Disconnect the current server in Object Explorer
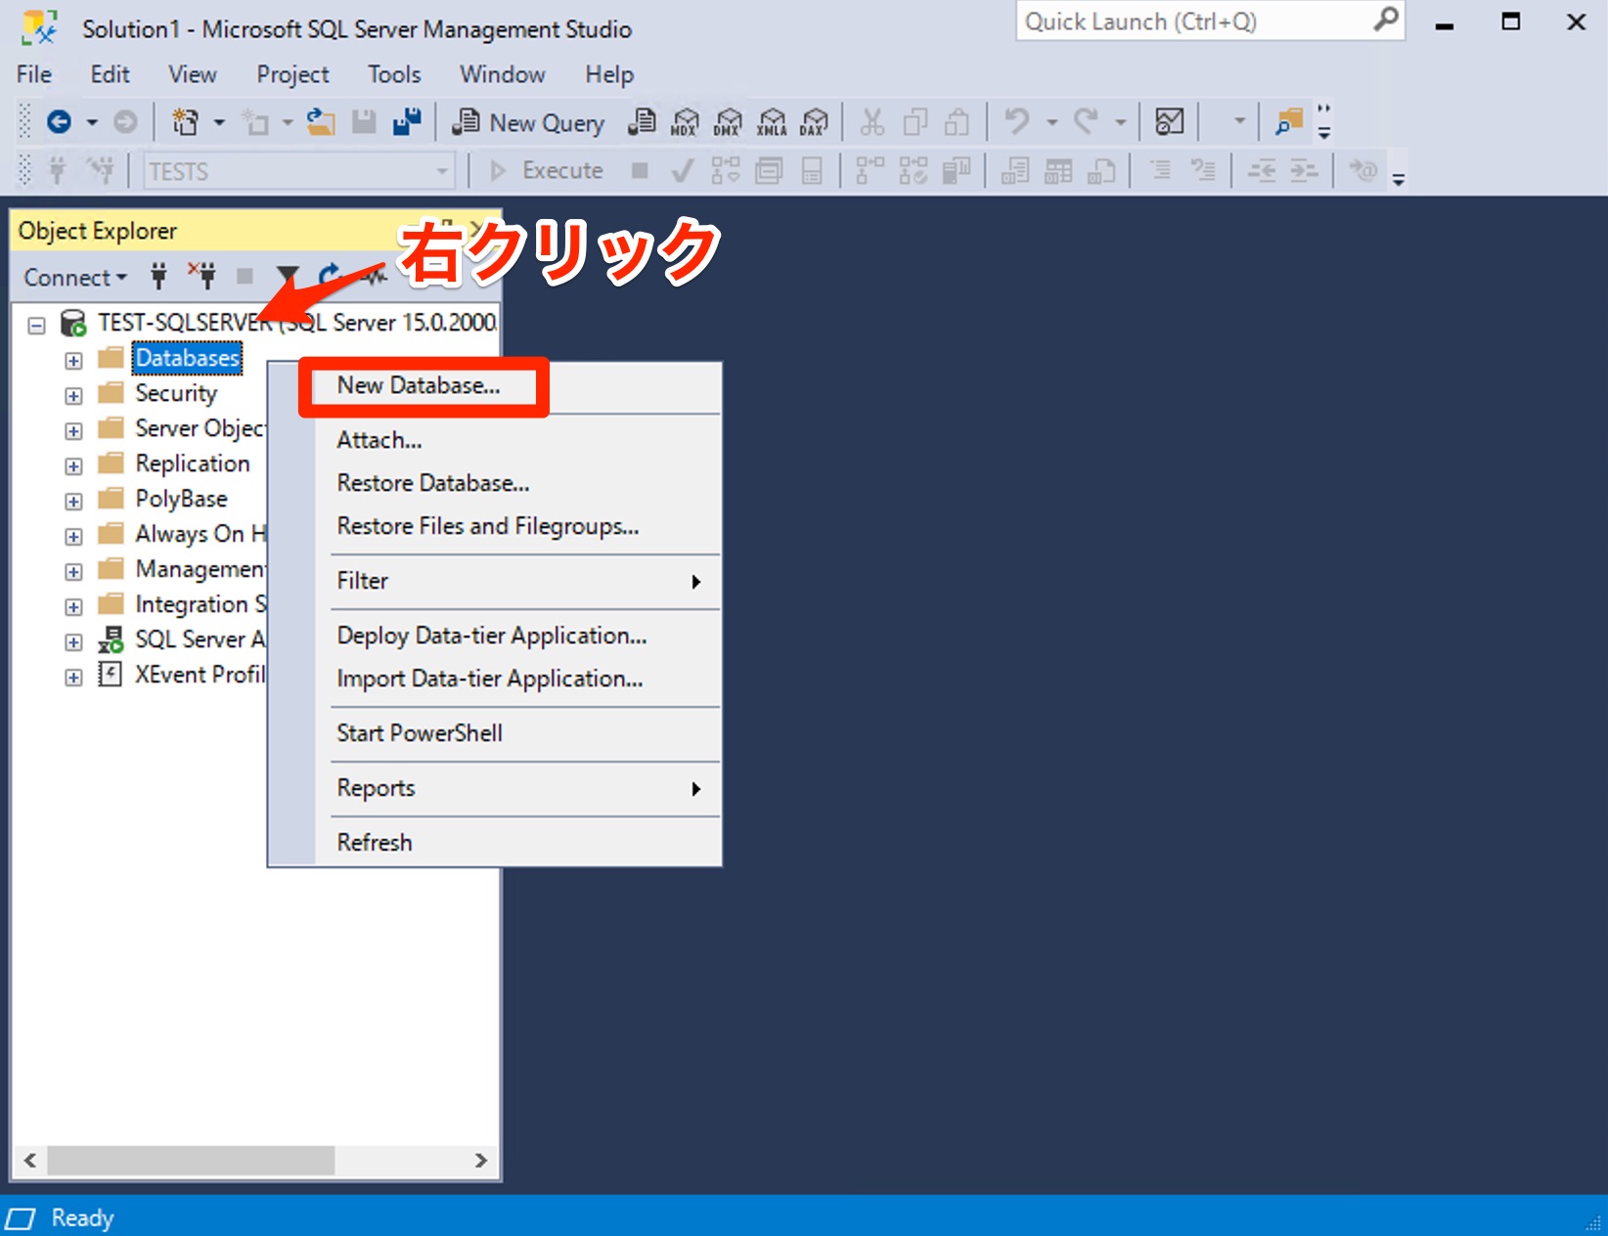 click(x=202, y=277)
